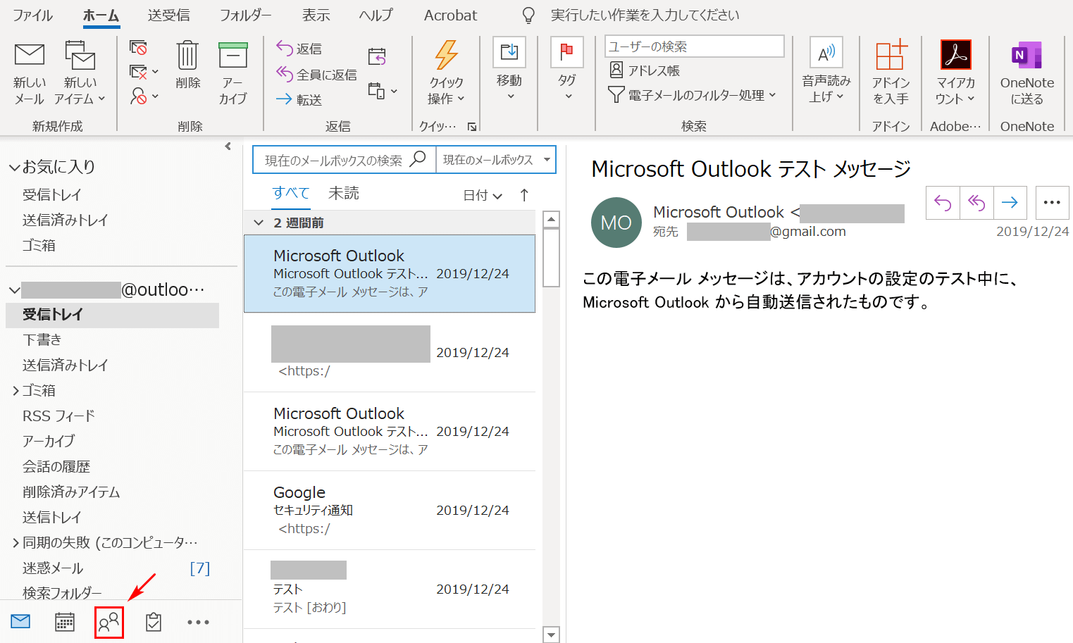Open more actions in reading pane
This screenshot has width=1073, height=643.
pos(1052,203)
